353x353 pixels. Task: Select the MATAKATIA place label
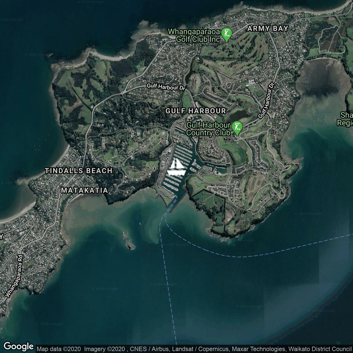tap(84, 190)
